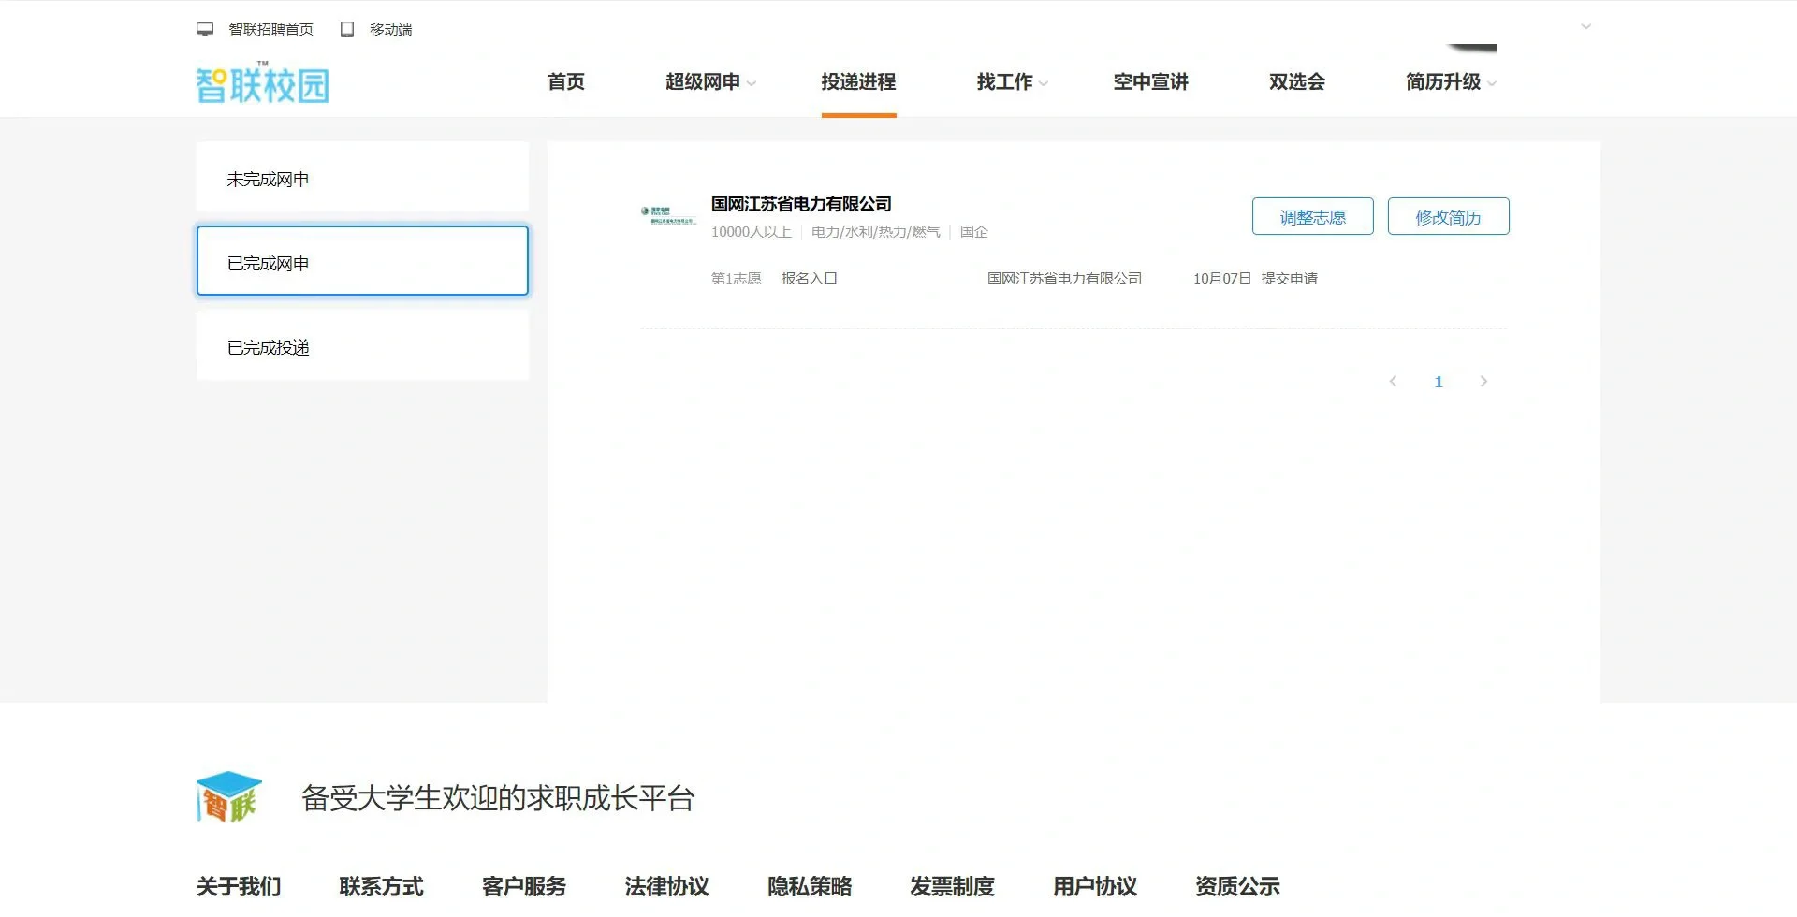Select the 未完成网申 sidebar tab

362,177
